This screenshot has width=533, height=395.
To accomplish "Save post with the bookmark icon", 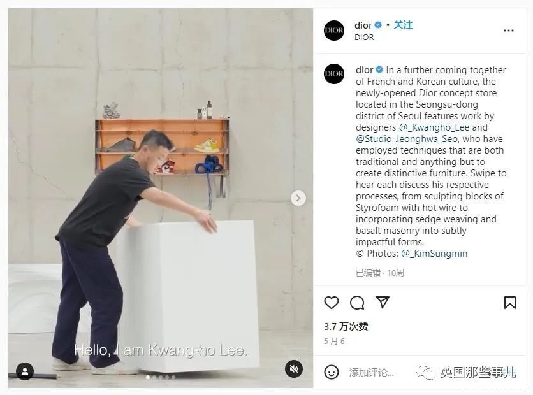I will point(510,302).
